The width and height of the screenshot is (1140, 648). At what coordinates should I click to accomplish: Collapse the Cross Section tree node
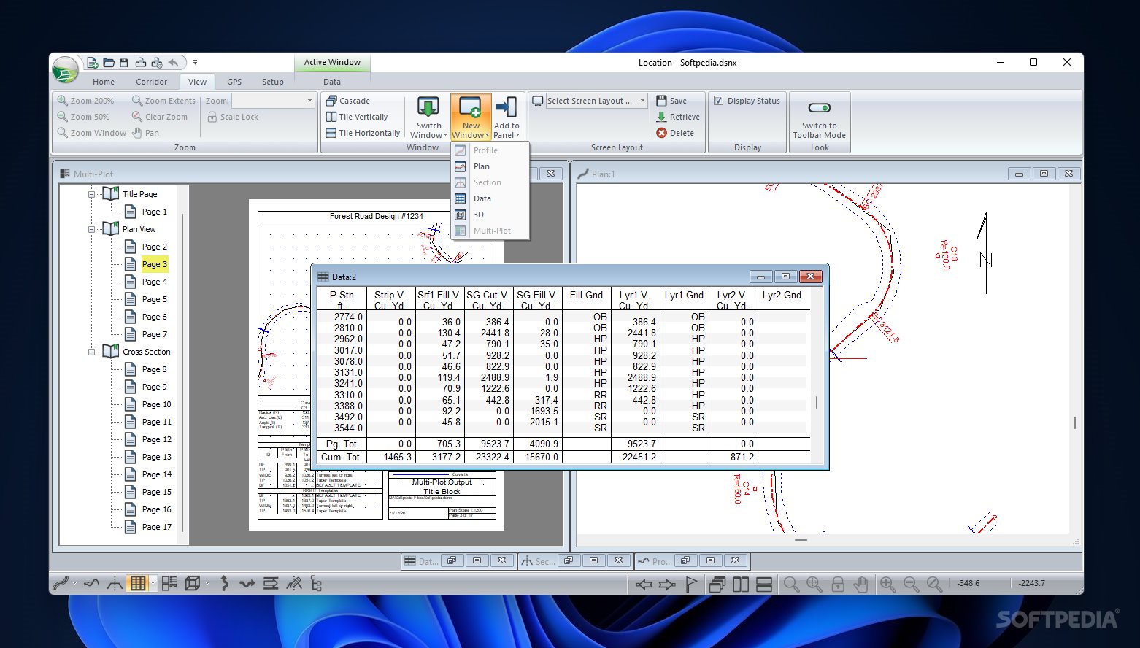coord(92,352)
